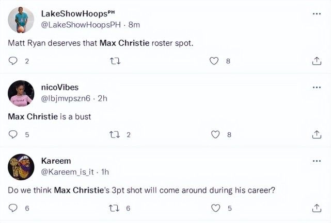The height and width of the screenshot is (223, 331).
Task: Retweet nicoVibes' 'is a bust' tweet
Action: click(x=115, y=134)
